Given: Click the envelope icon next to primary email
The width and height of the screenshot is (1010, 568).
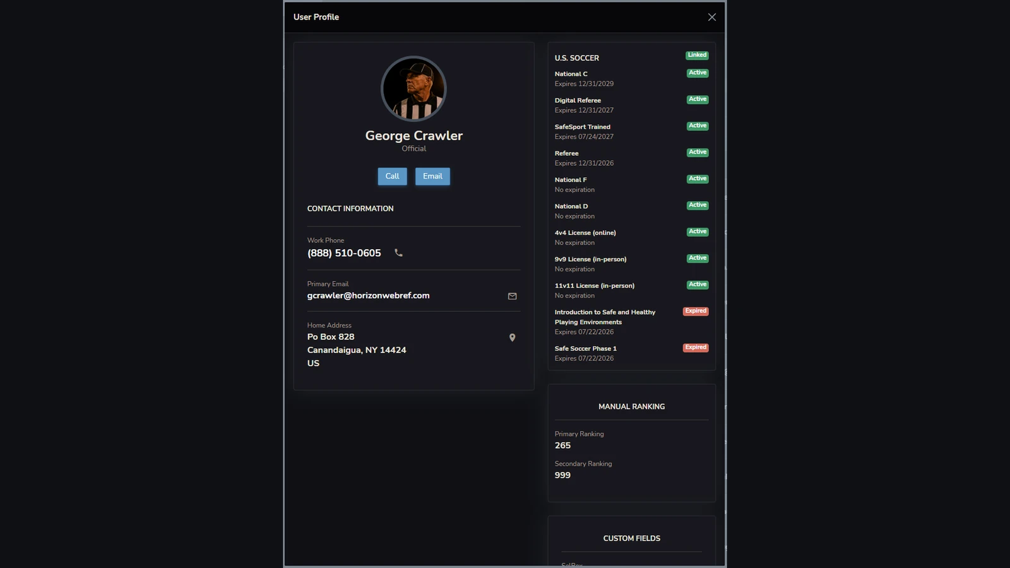Looking at the screenshot, I should coord(512,296).
